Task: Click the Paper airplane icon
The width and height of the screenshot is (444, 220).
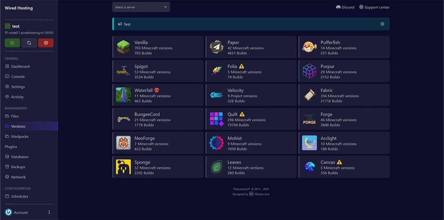Action: click(217, 47)
